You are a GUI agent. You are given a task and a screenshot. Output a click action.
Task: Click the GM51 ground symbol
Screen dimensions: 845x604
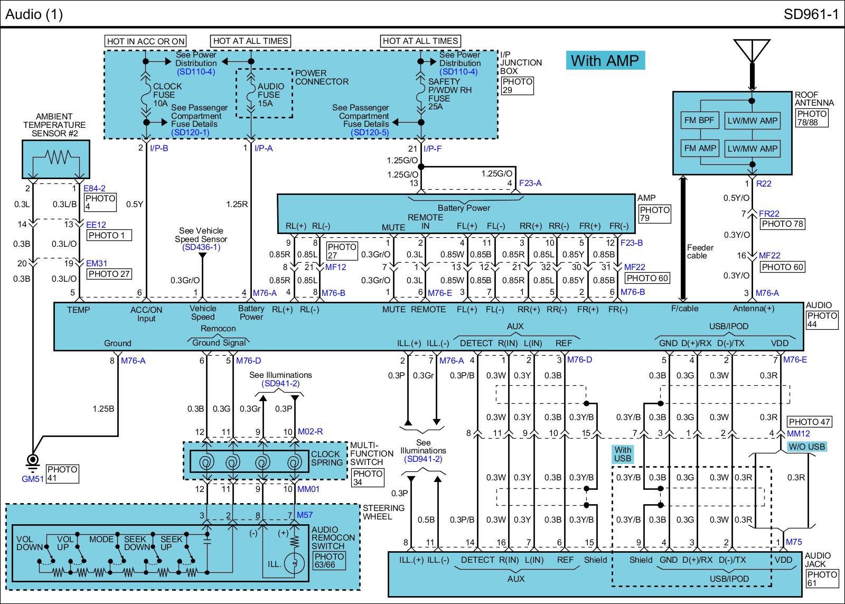click(x=33, y=463)
